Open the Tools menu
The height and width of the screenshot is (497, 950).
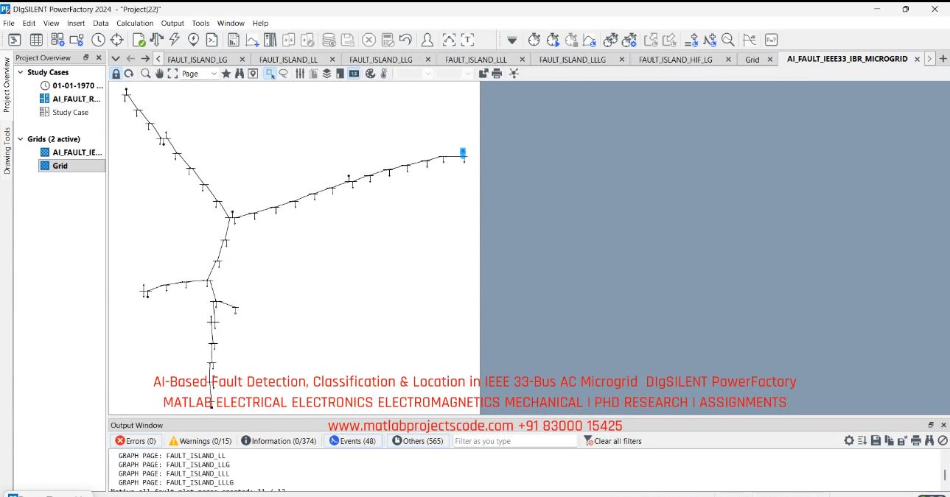[200, 23]
